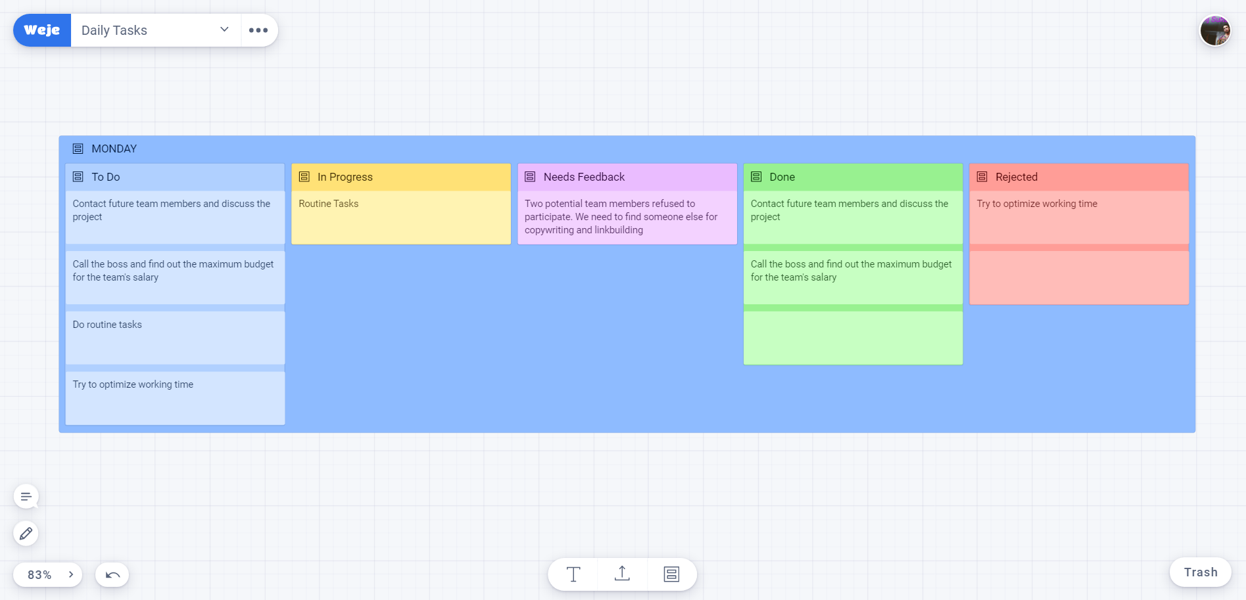The width and height of the screenshot is (1246, 600).
Task: Select the In Progress column header
Action: (401, 177)
